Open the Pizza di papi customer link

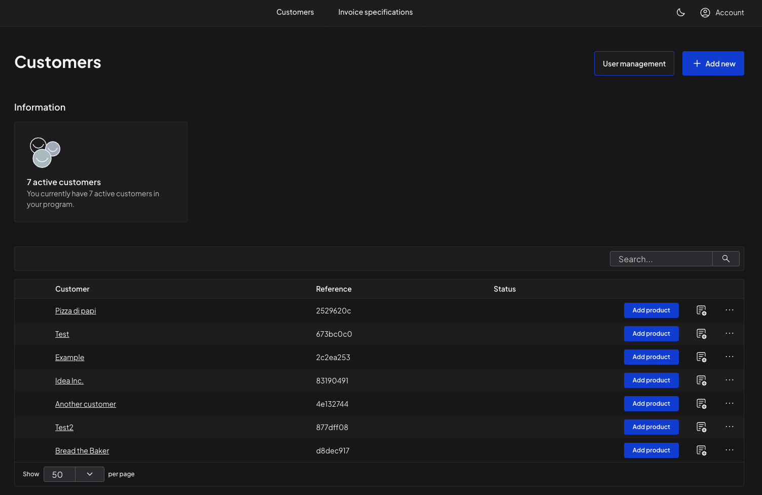click(76, 311)
